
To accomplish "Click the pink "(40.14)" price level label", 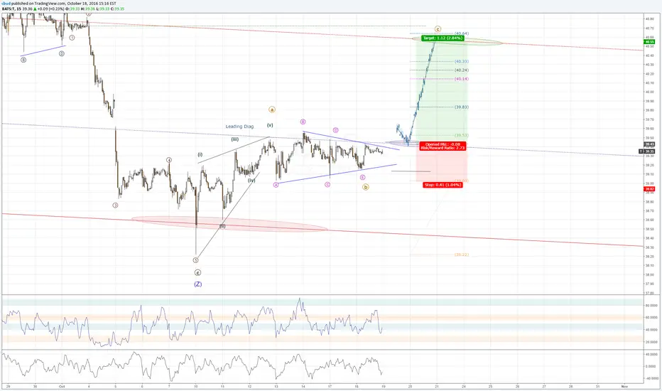I will 462,79.
